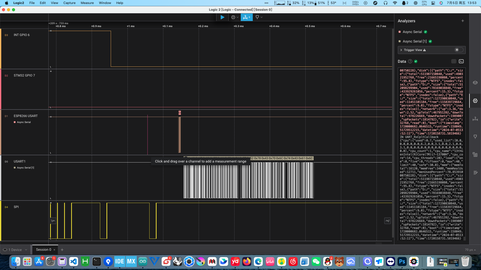Start capture with the play button
Screen dimensions: 481x270
tap(222, 17)
